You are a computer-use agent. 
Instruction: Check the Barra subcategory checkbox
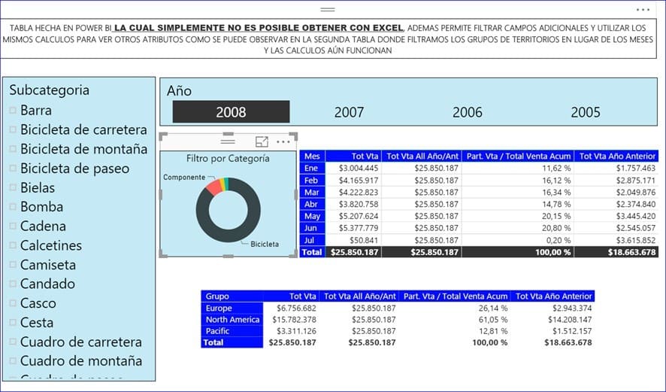13,111
